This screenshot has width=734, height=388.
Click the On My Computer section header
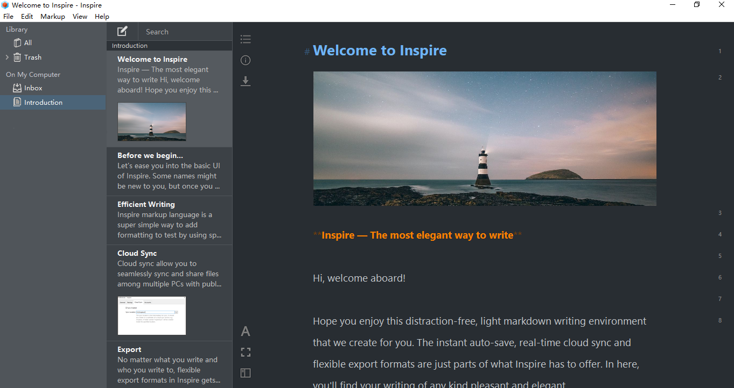[33, 75]
